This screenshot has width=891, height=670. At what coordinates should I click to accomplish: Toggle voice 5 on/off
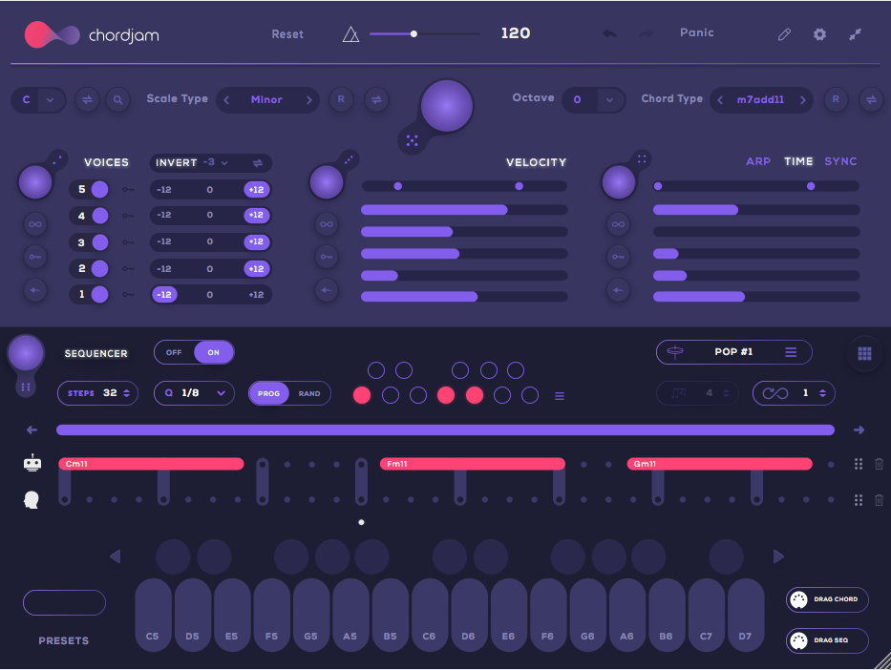coord(100,190)
